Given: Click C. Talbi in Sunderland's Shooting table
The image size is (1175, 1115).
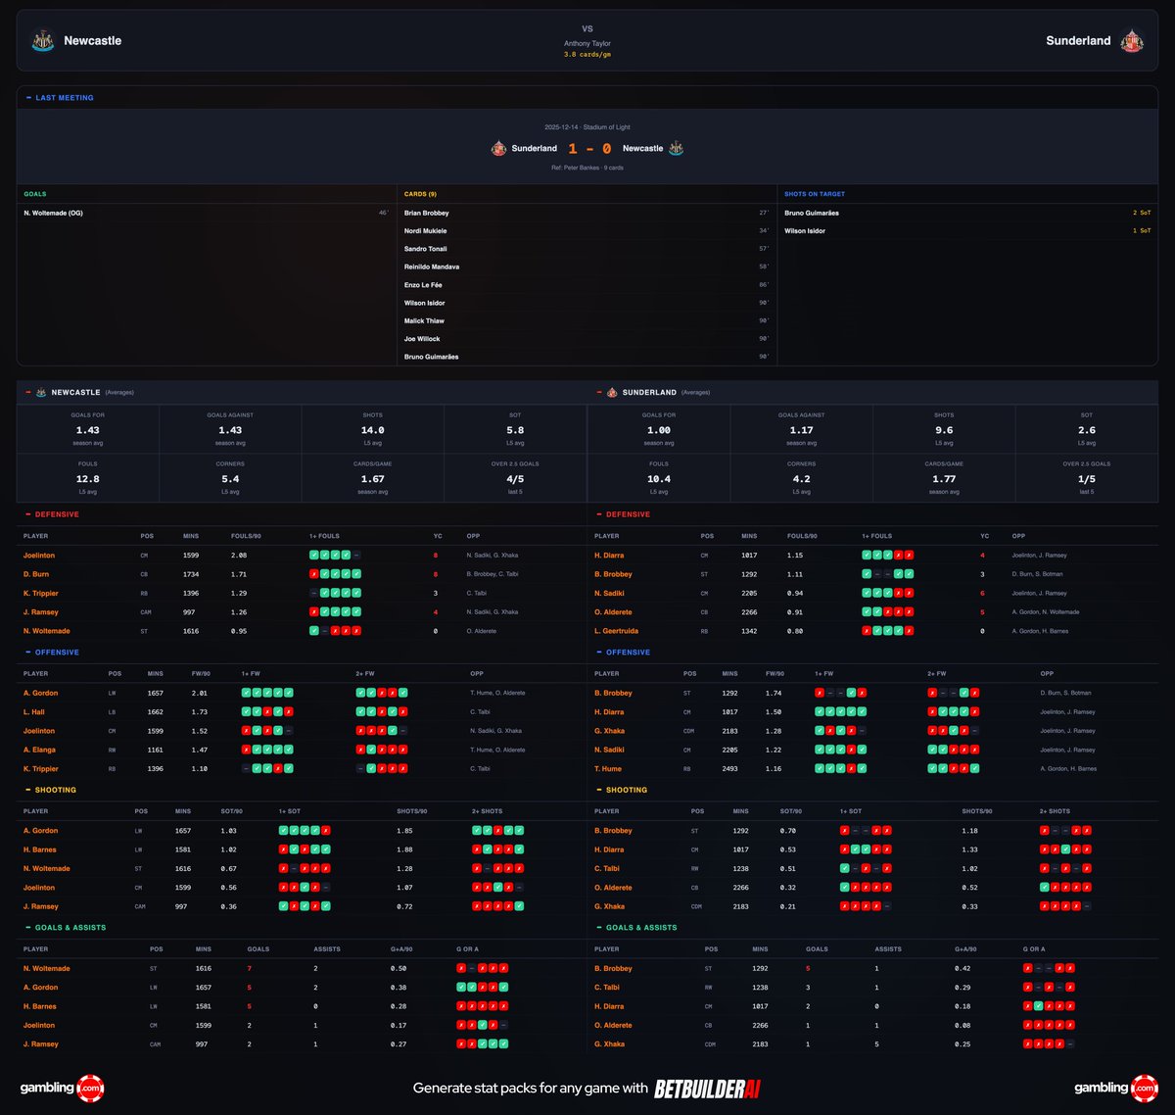Looking at the screenshot, I should pos(607,868).
